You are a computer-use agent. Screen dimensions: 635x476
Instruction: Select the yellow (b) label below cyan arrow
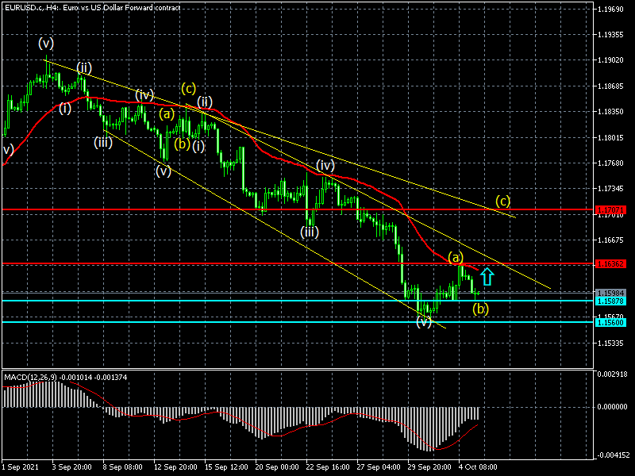click(x=481, y=309)
